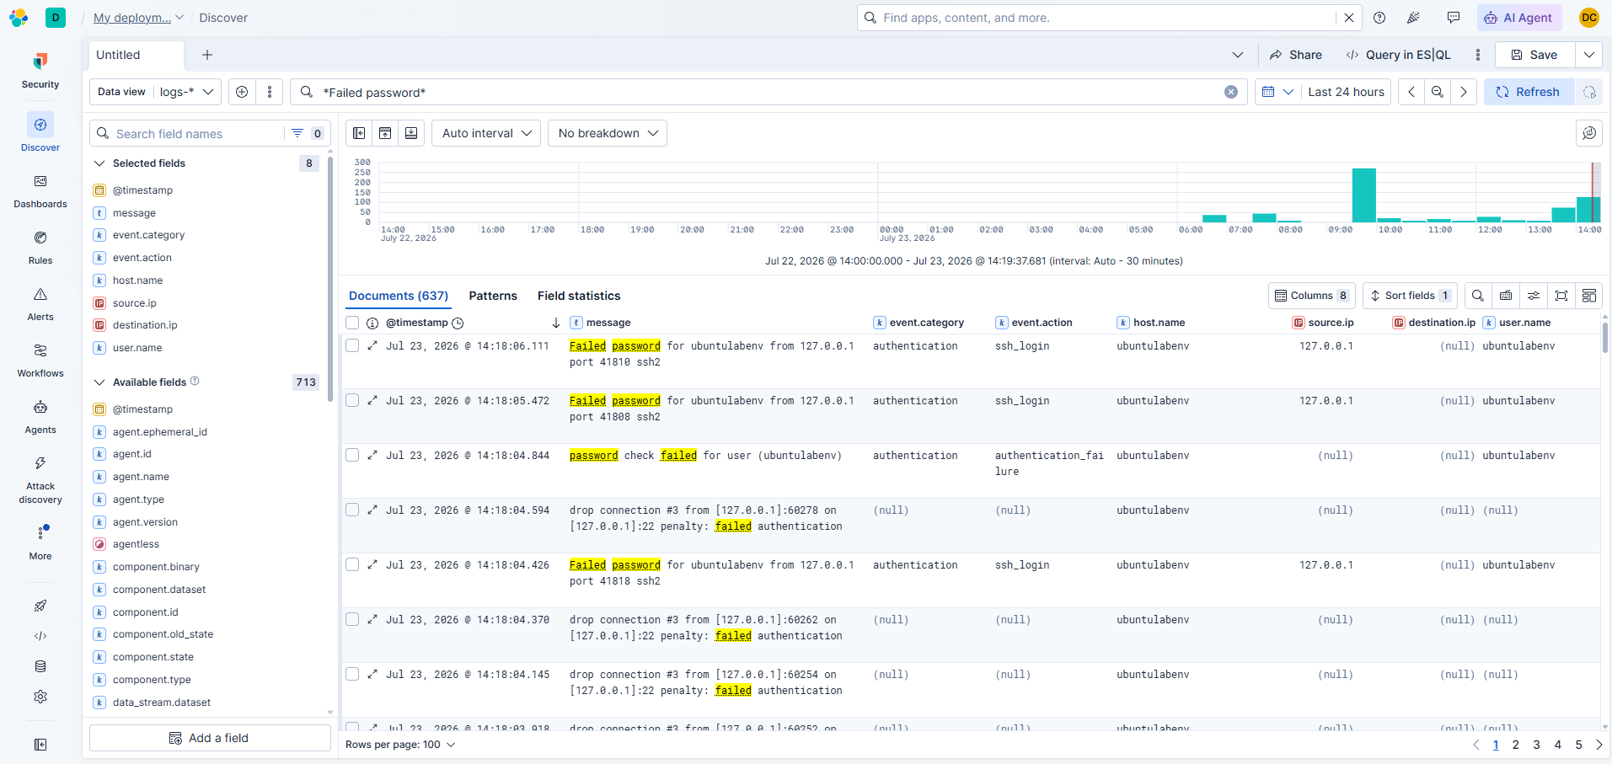Click the Share button
Image resolution: width=1612 pixels, height=764 pixels.
[1296, 55]
